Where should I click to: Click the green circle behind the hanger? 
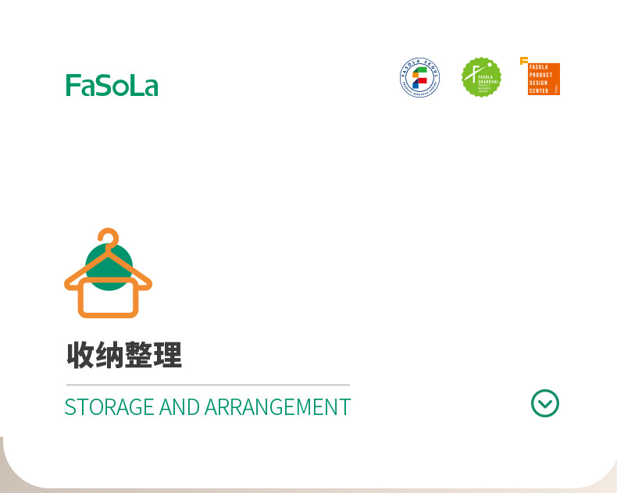point(109,268)
